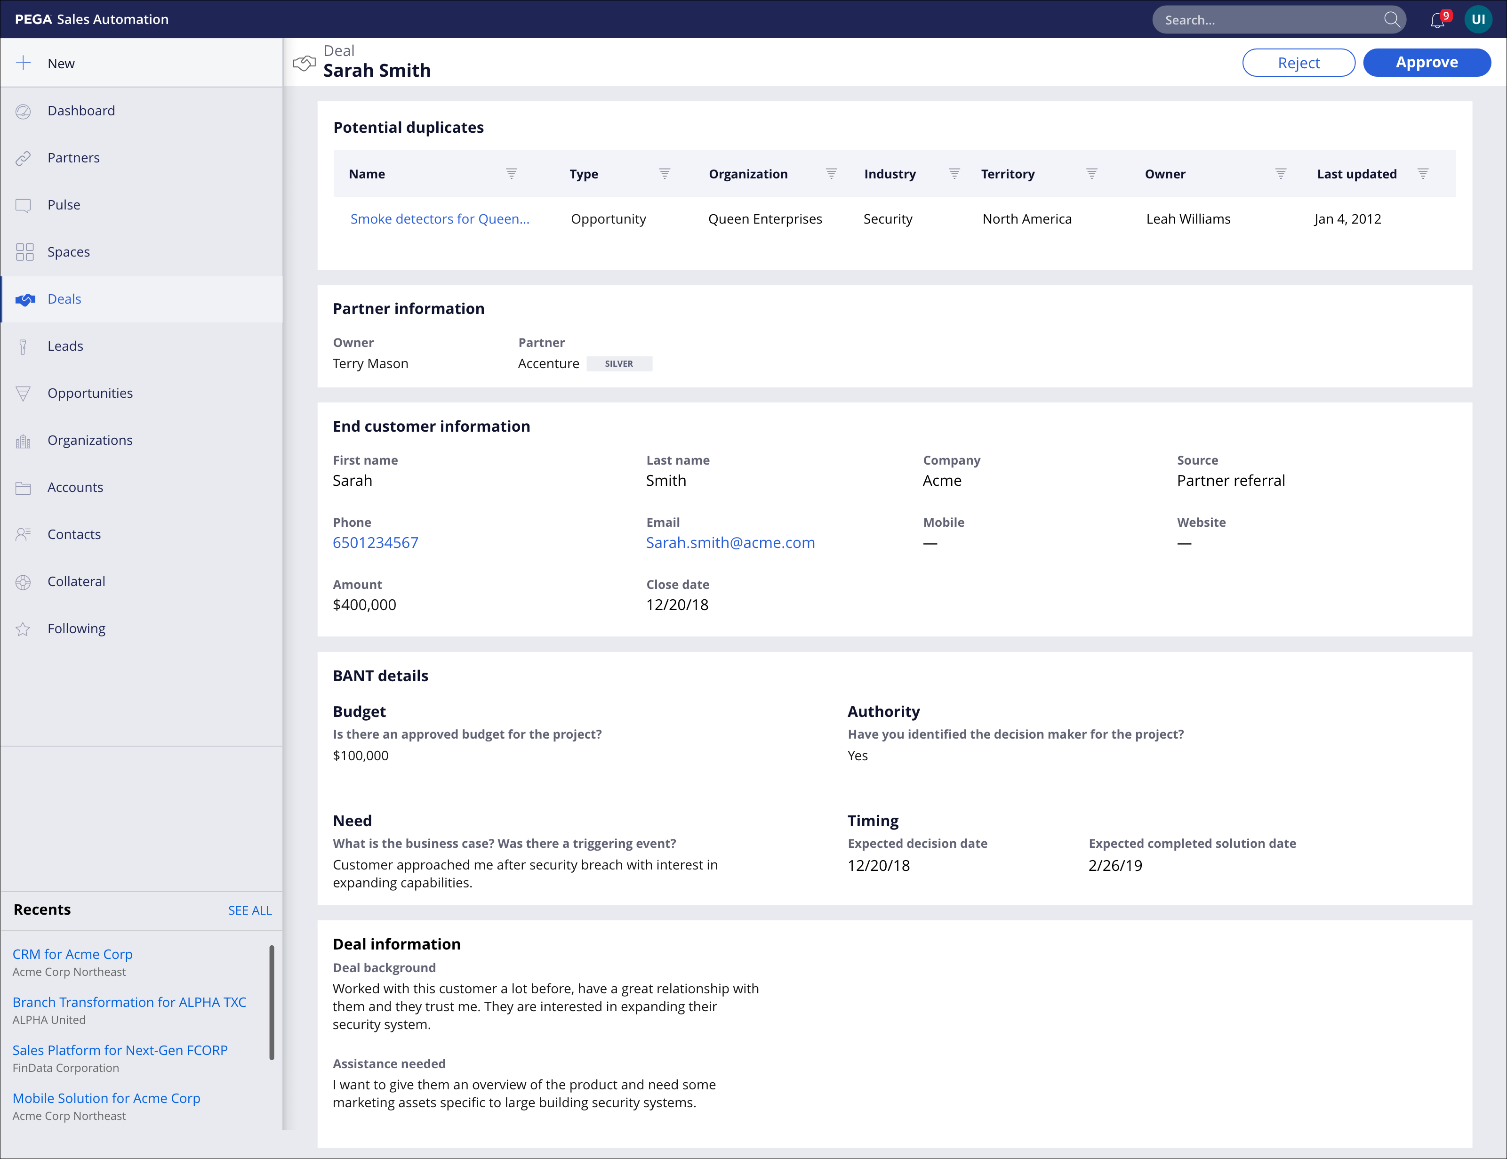Click the Spaces grid icon
Viewport: 1507px width, 1159px height.
pyautogui.click(x=24, y=252)
